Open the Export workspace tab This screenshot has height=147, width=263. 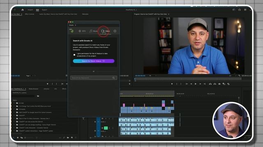pos(44,10)
